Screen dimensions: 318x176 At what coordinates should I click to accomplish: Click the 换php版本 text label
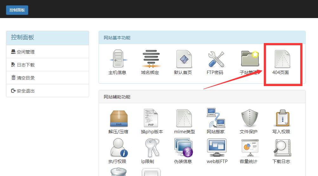(152, 132)
